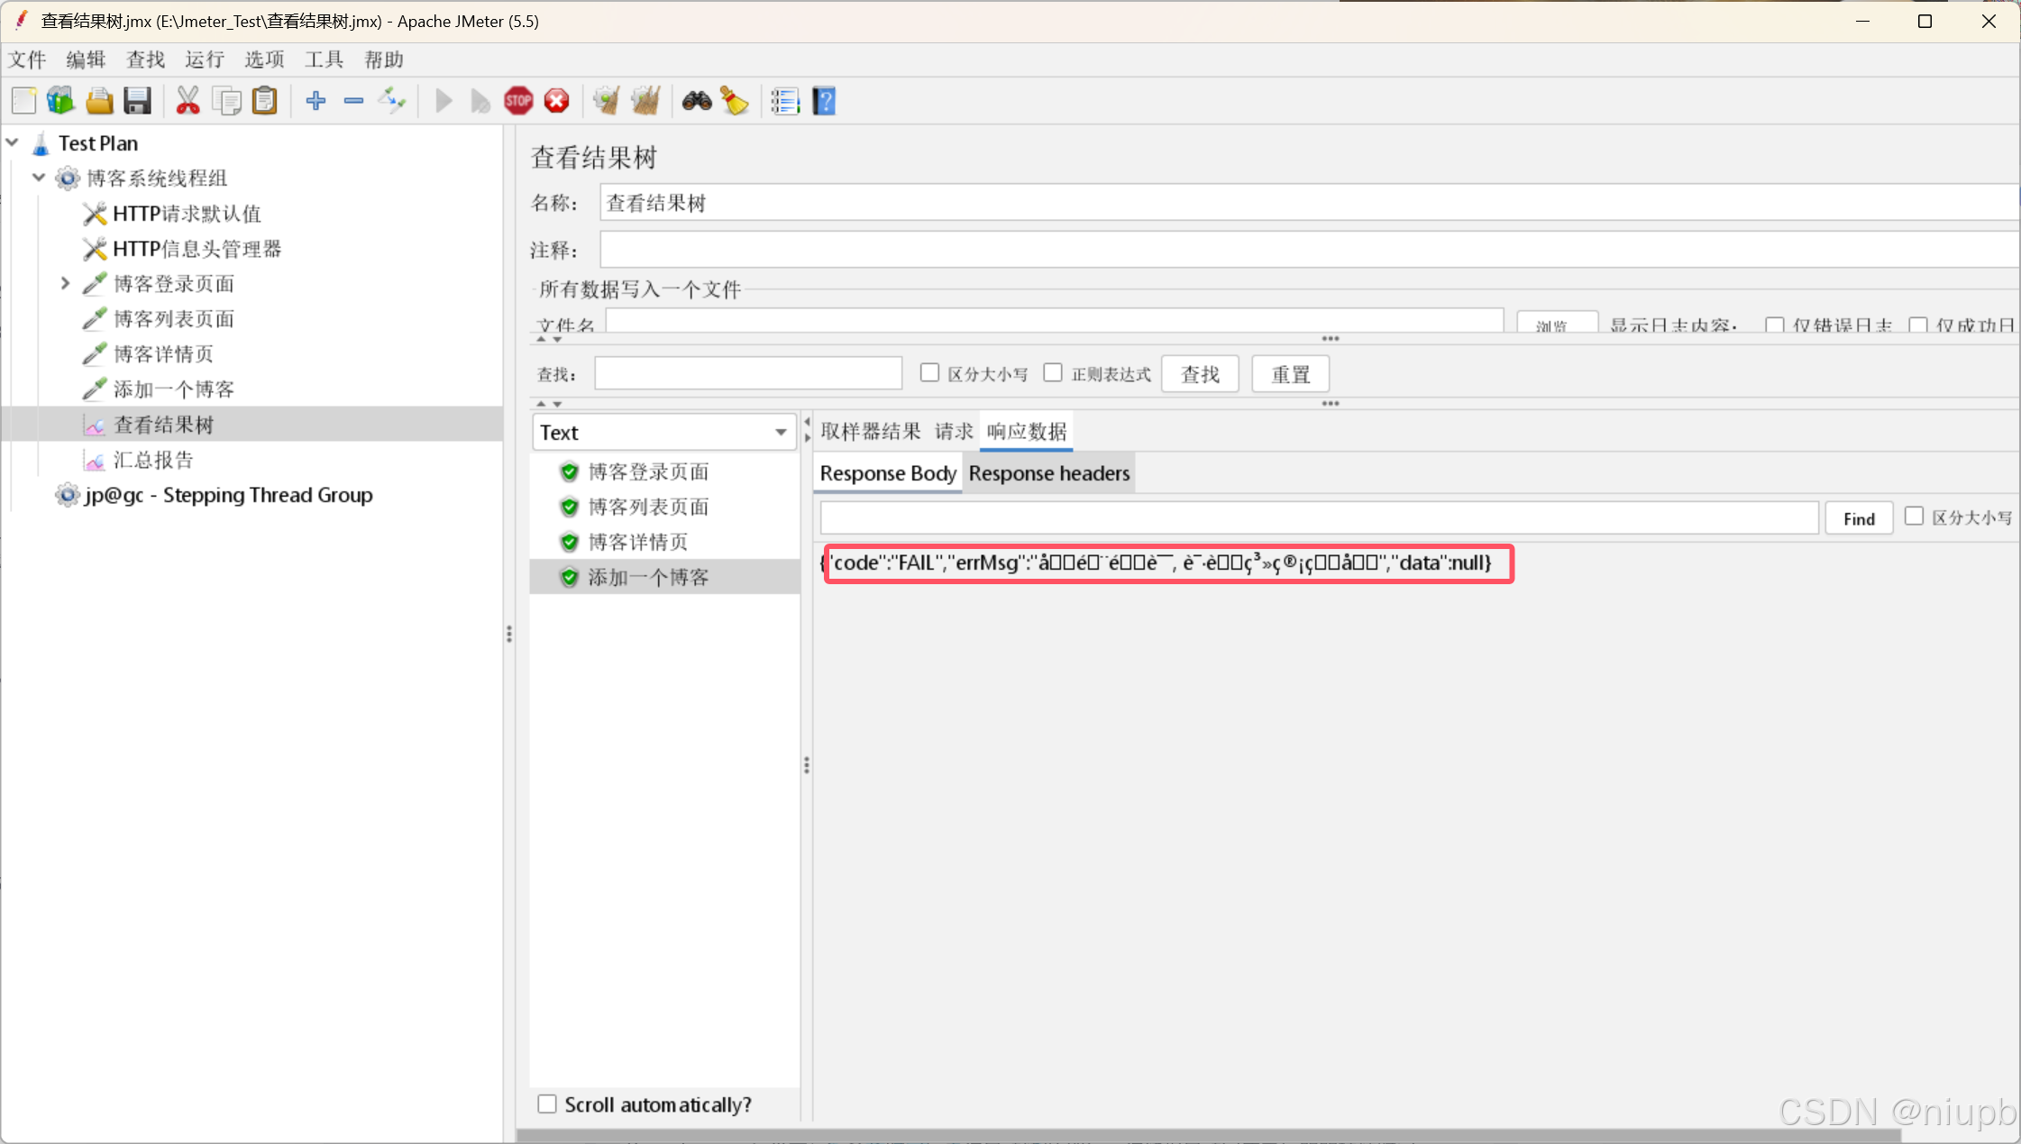Enable Scroll automatically checkbox
Screen dimensions: 2021x1144
[547, 1104]
